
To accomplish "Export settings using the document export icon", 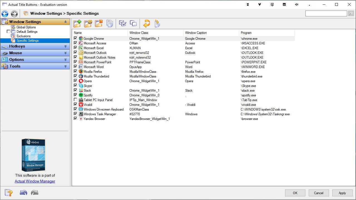I will pos(157,23).
